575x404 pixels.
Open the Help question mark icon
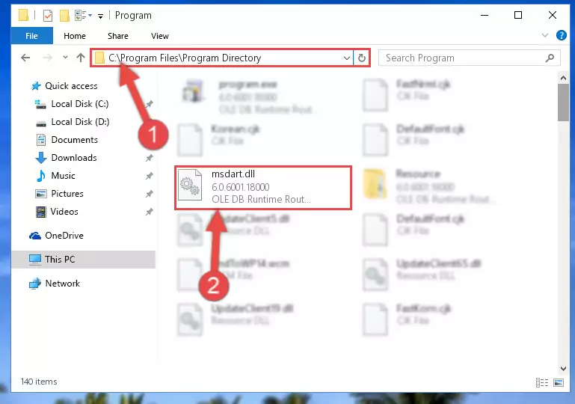click(561, 36)
